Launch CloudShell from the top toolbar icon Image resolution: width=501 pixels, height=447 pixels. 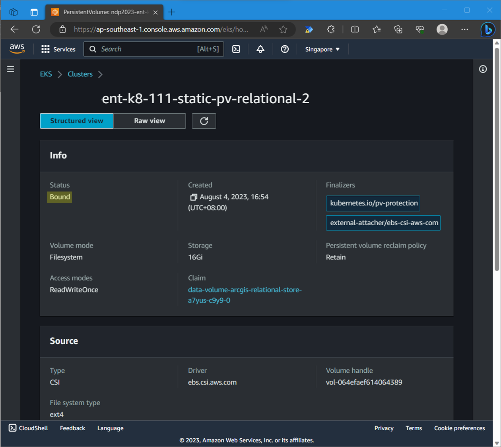236,49
